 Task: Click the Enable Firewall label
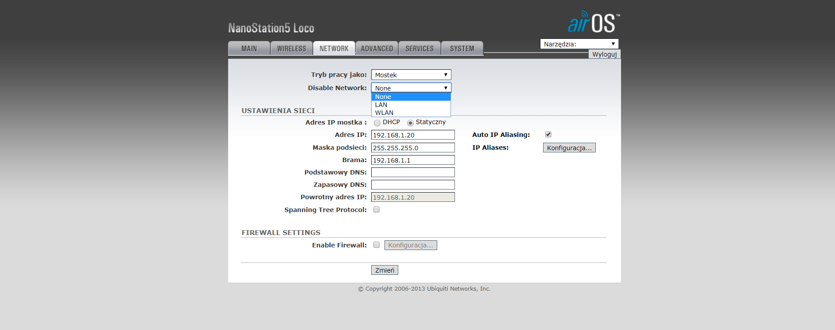339,245
